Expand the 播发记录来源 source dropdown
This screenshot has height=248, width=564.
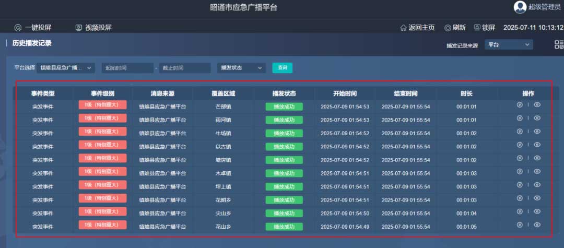(509, 45)
